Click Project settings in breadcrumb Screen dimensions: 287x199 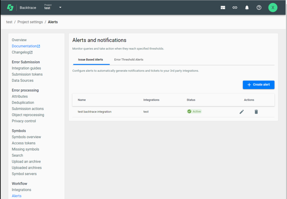tap(30, 22)
